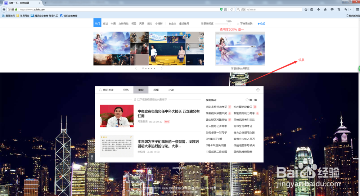360x196 pixels.
Task: Open hot topic 老头公交强吻女孩
Action: 244,132
